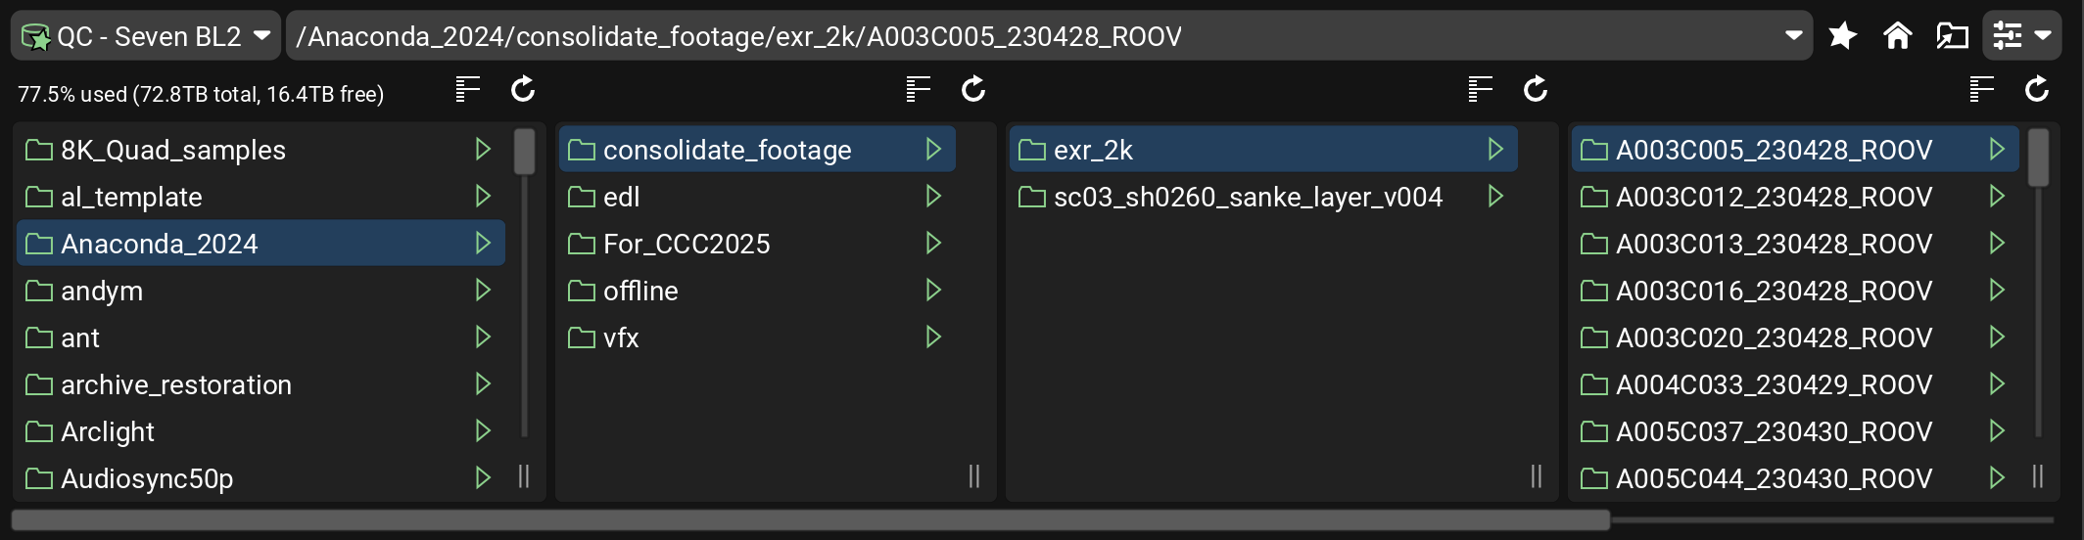Click the horizontal scrollbar at bottom

(811, 519)
